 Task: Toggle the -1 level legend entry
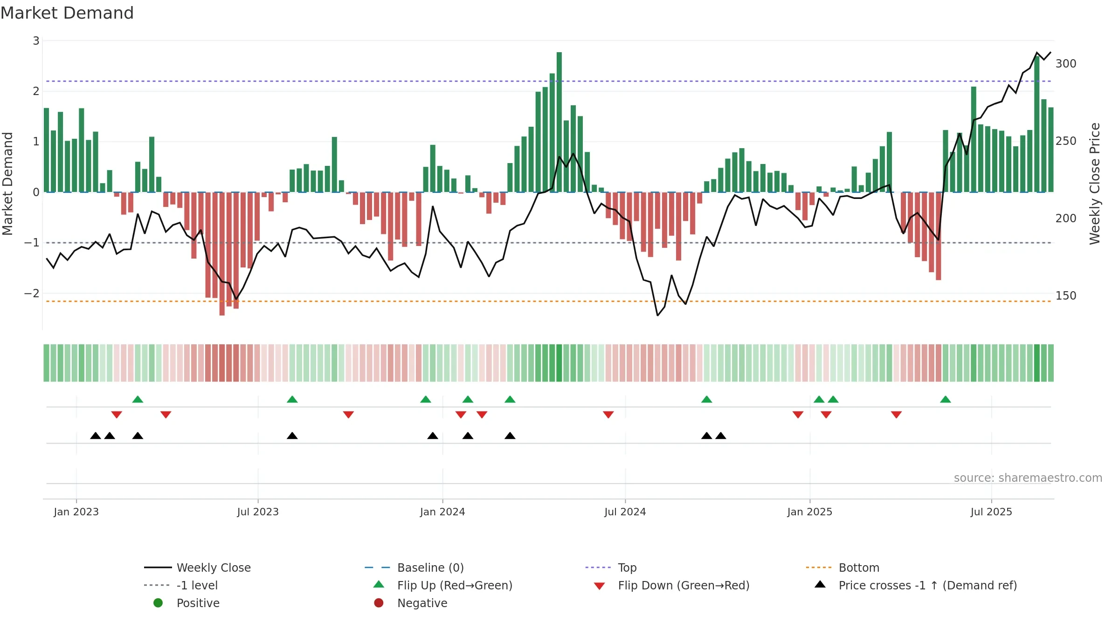pos(181,585)
